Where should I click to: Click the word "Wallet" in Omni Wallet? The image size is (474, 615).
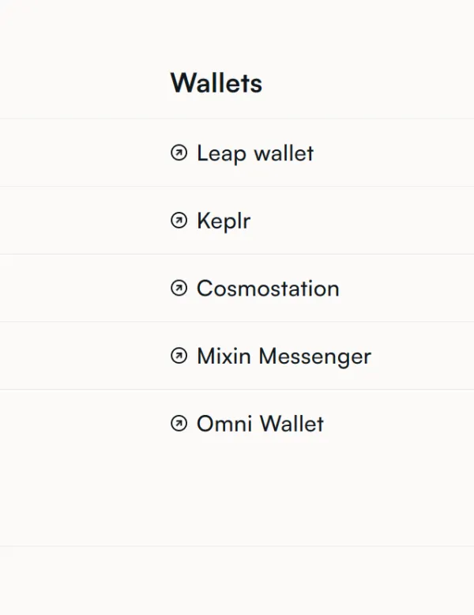tap(292, 424)
